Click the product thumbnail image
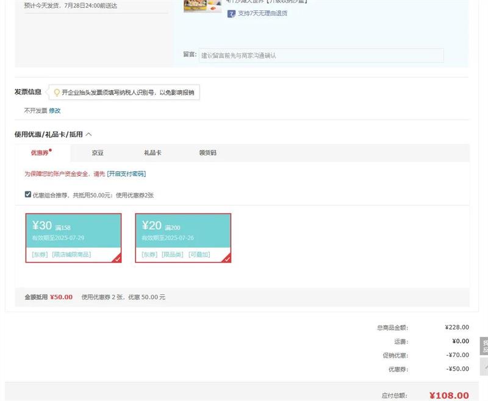Image resolution: width=488 pixels, height=401 pixels. [x=202, y=5]
